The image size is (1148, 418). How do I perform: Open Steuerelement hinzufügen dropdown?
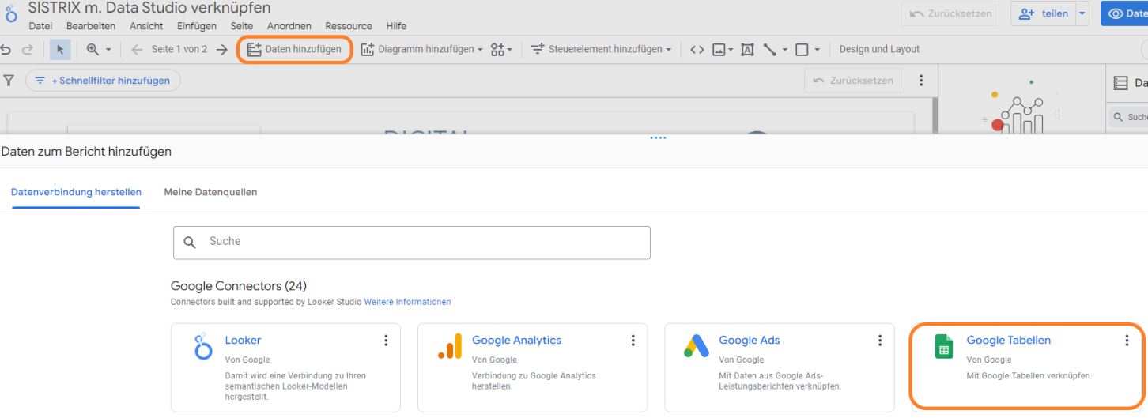click(x=600, y=49)
